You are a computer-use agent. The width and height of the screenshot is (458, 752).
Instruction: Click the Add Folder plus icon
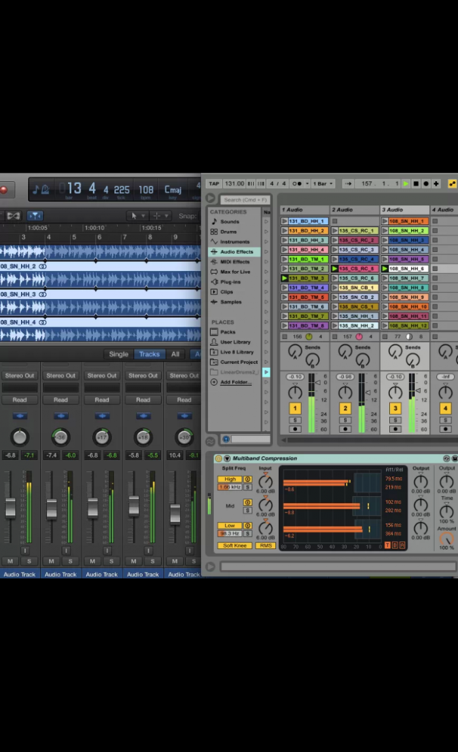click(x=214, y=382)
